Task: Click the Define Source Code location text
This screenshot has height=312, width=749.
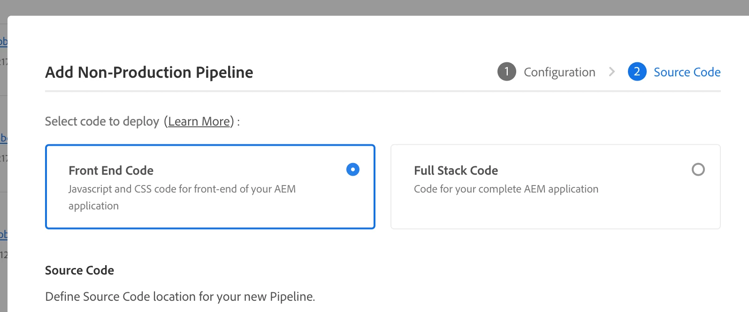Action: point(180,297)
